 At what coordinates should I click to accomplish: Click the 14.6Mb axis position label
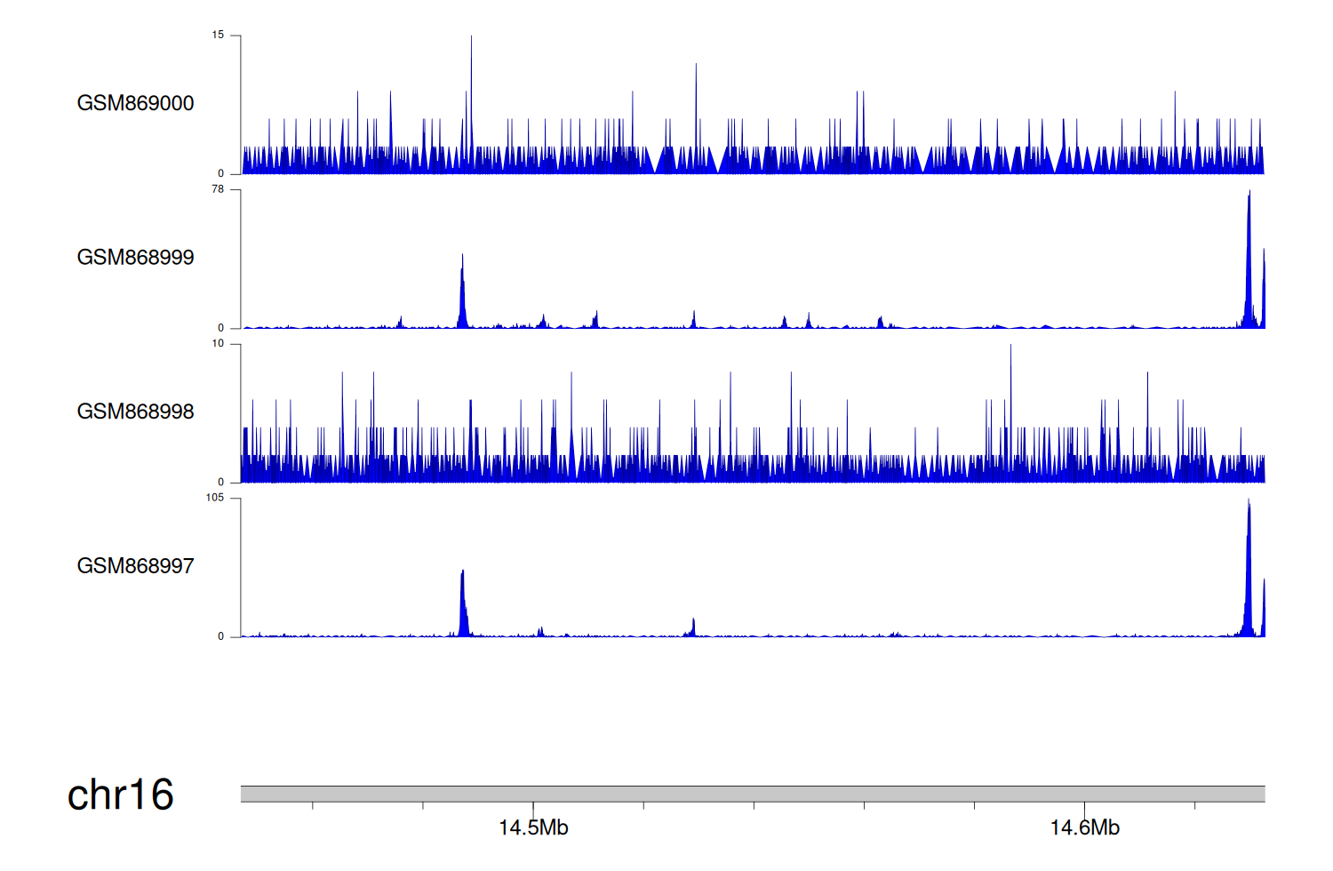pos(1084,827)
